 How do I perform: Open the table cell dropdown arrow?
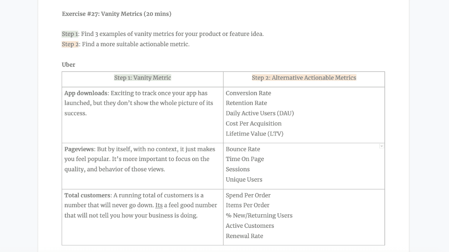pyautogui.click(x=381, y=146)
